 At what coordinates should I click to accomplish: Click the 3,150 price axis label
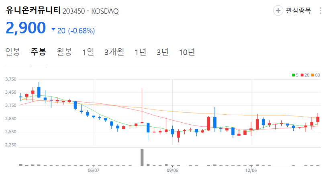click(x=11, y=105)
